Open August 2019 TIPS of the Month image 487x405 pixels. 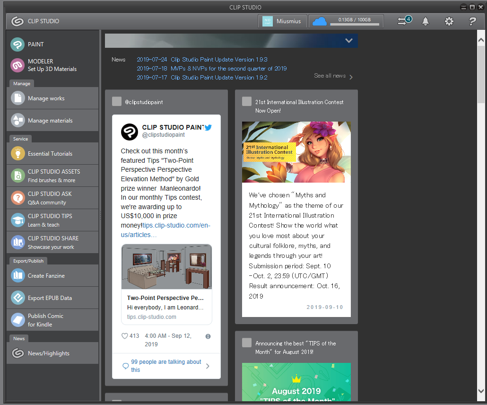point(296,382)
